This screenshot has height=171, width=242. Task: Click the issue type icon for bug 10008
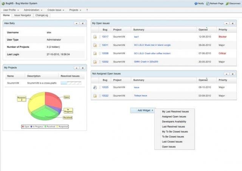point(95,53)
